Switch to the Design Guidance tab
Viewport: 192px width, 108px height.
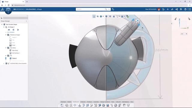pyautogui.click(x=105, y=102)
